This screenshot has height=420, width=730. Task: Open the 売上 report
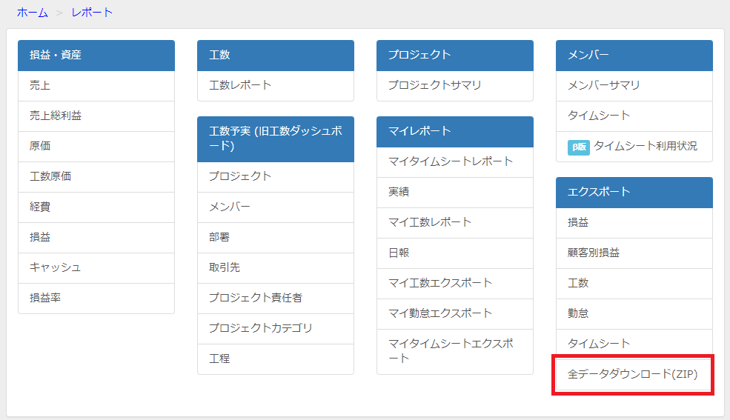pos(40,86)
